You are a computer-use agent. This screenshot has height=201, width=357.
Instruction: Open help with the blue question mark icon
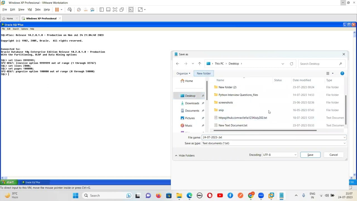pyautogui.click(x=342, y=73)
